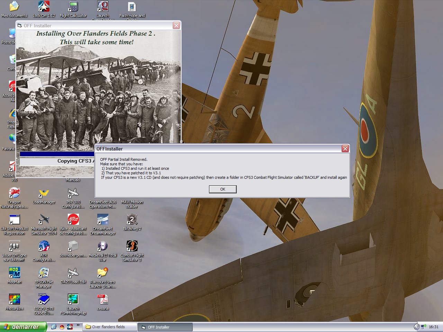
Task: Expand hidden system tray icons arrow
Action: click(416, 327)
